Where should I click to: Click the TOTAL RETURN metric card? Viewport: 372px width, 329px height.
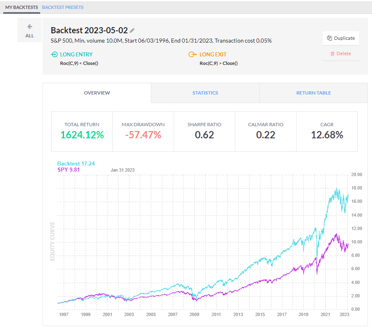pos(82,131)
